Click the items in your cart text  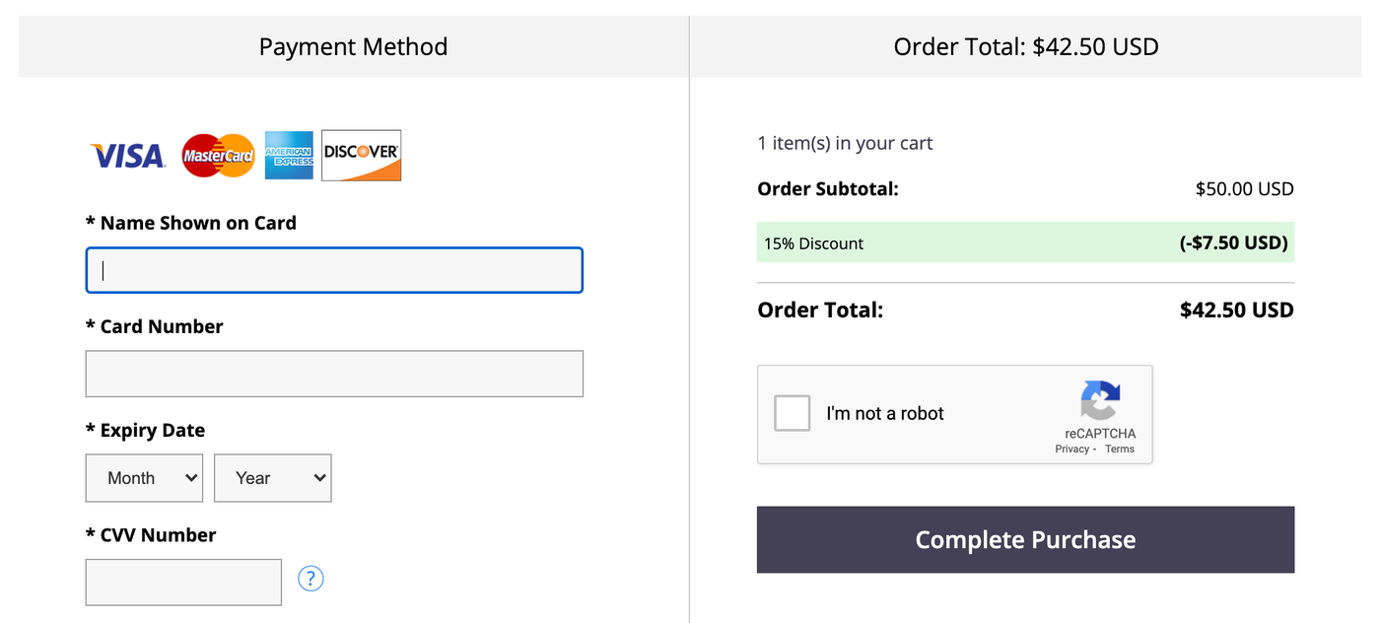[x=845, y=143]
